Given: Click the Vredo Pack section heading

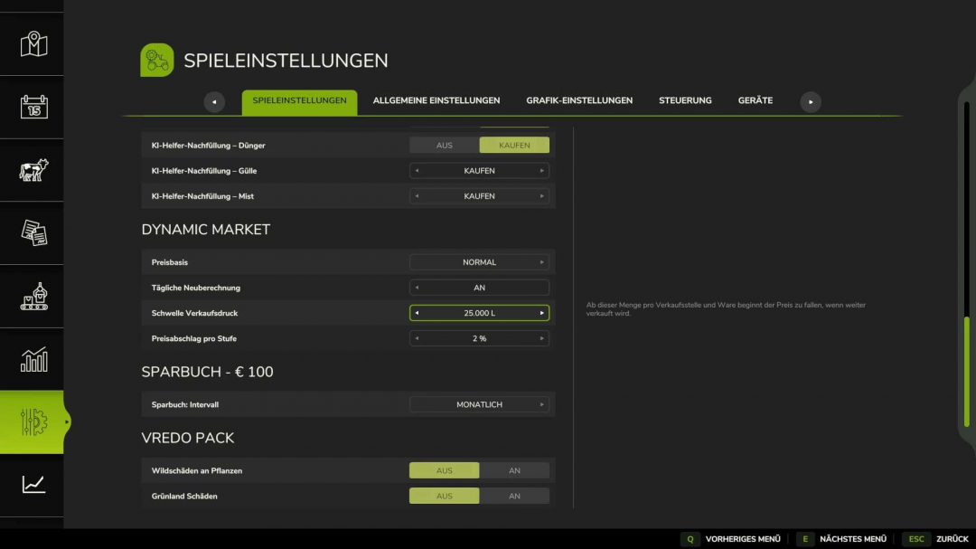Looking at the screenshot, I should pos(187,438).
